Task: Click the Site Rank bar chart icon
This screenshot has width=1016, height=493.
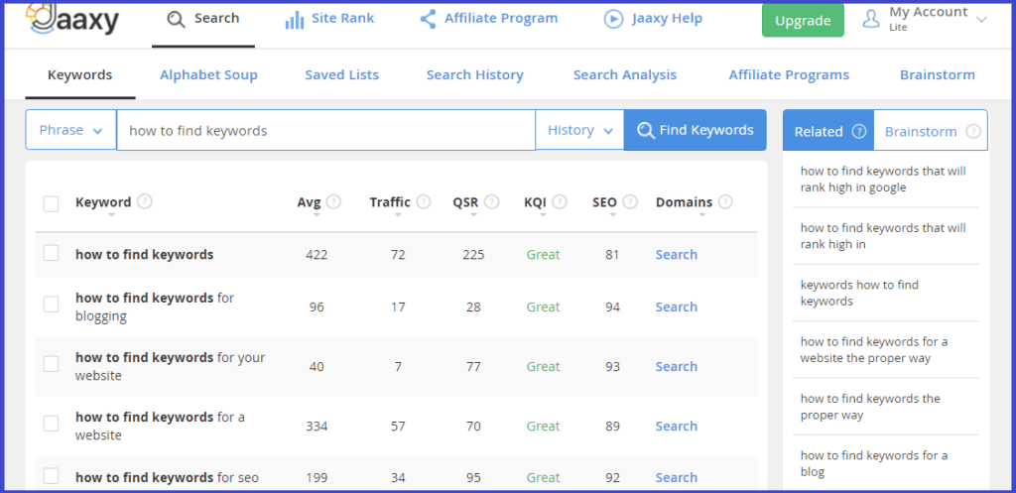Action: click(x=294, y=20)
